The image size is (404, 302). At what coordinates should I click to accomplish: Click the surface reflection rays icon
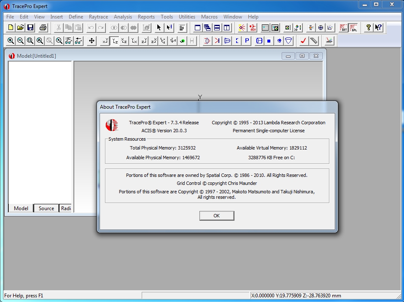click(329, 40)
